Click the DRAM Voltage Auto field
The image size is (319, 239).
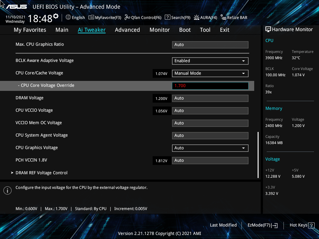pyautogui.click(x=210, y=98)
